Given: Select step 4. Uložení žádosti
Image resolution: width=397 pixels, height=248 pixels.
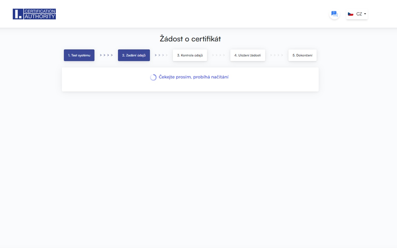Looking at the screenshot, I should tap(248, 55).
